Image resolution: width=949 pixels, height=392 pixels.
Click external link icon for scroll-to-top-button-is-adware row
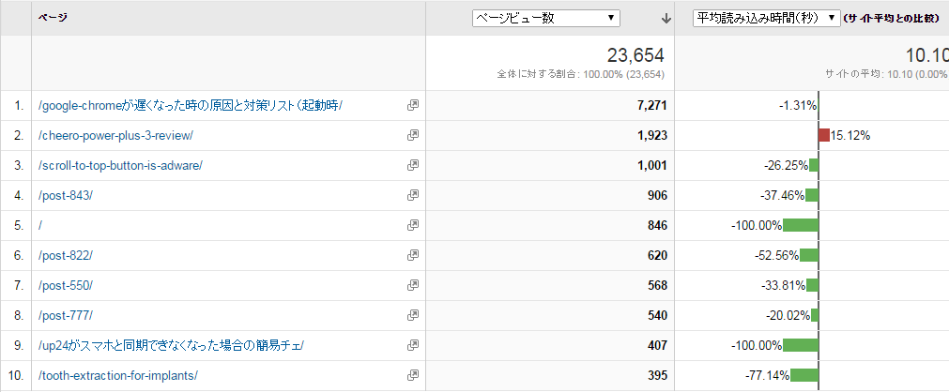412,166
